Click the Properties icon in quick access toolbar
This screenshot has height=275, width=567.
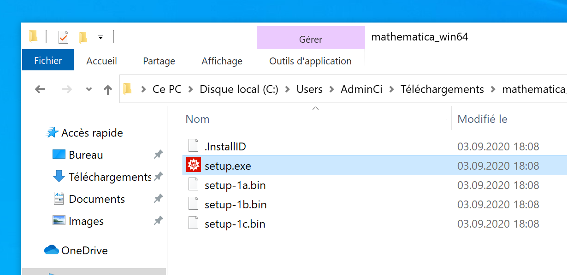click(63, 37)
